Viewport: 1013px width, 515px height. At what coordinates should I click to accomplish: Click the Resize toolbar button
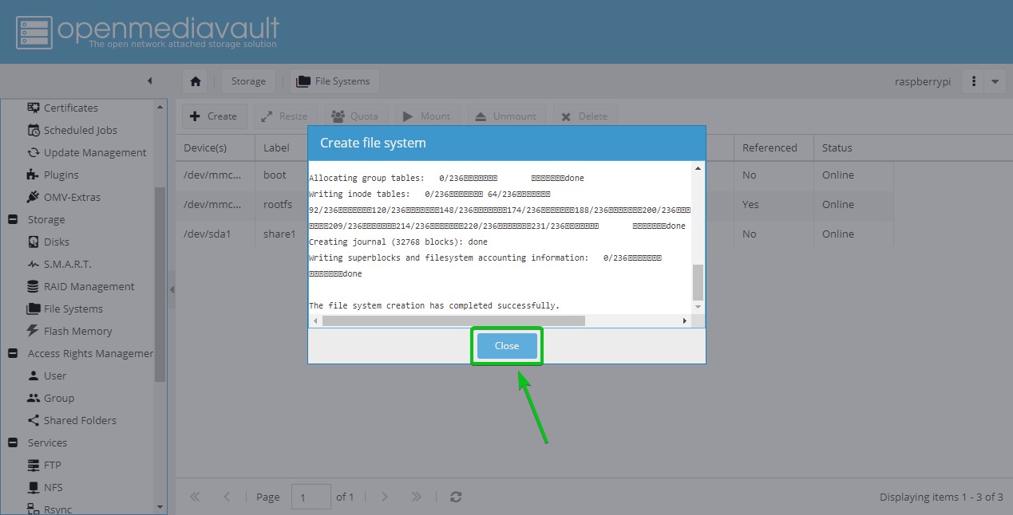[284, 116]
